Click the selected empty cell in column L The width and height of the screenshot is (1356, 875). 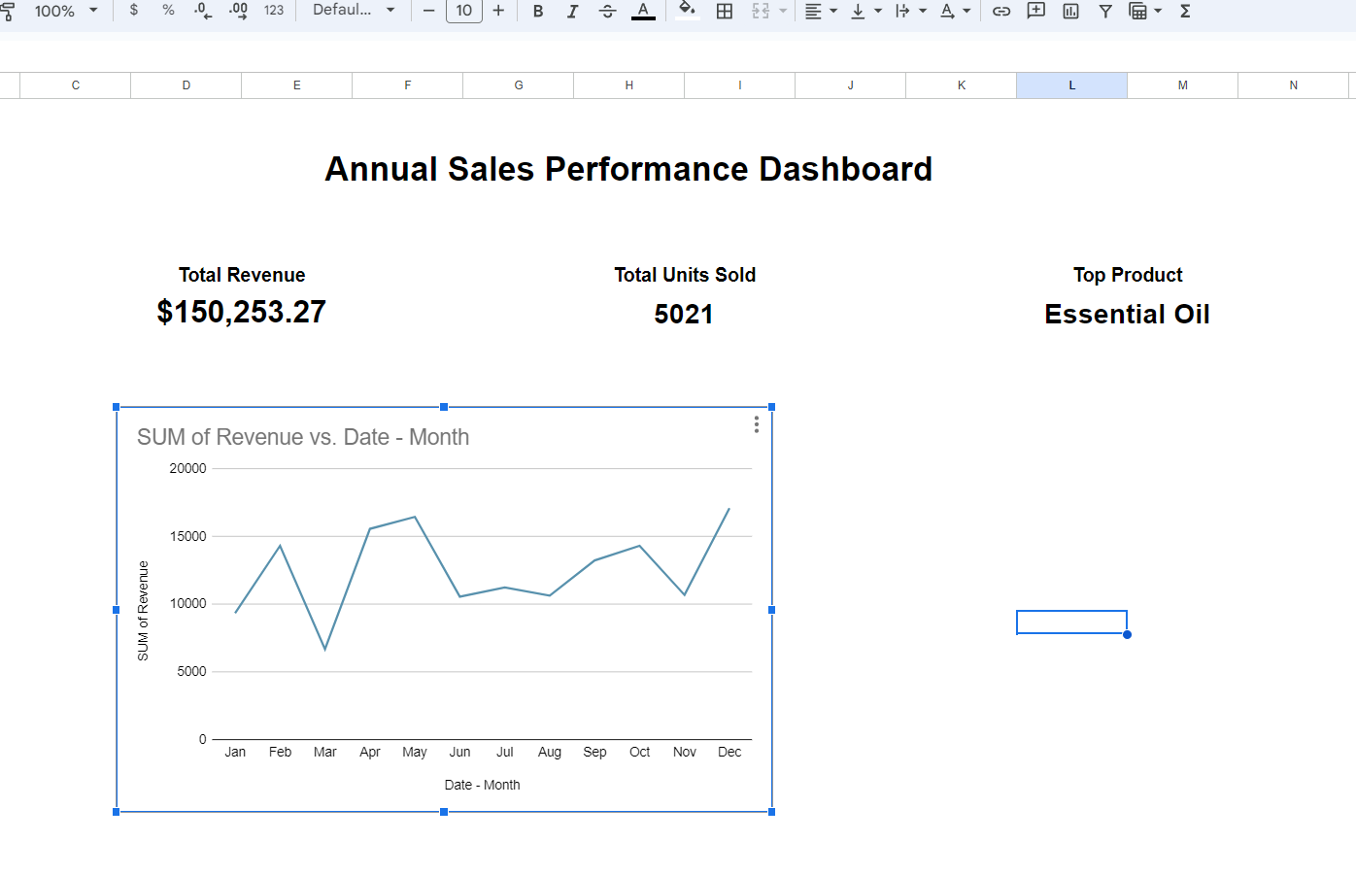pyautogui.click(x=1071, y=622)
